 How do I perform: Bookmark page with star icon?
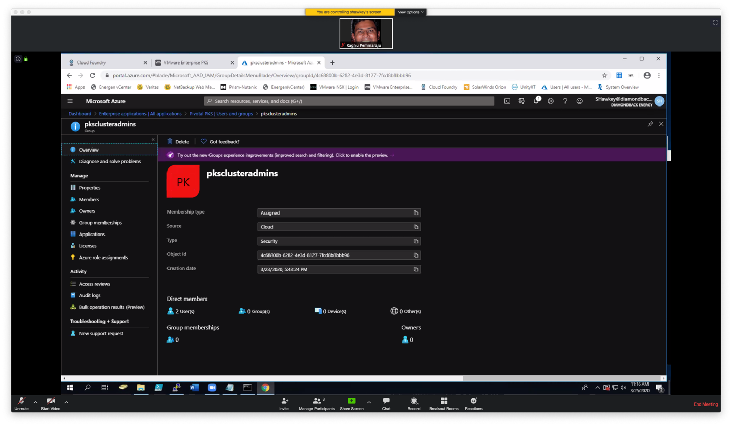pyautogui.click(x=604, y=75)
